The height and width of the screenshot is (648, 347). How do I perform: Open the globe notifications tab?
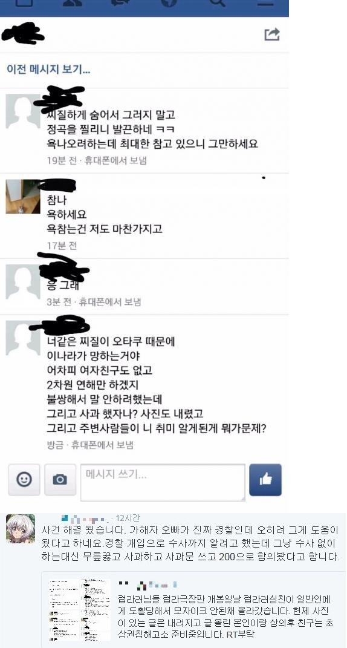point(169,2)
